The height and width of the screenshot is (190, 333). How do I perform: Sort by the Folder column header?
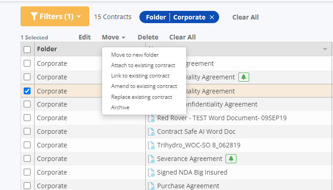(x=47, y=49)
